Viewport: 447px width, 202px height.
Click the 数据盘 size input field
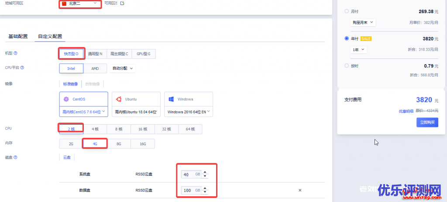(x=191, y=190)
